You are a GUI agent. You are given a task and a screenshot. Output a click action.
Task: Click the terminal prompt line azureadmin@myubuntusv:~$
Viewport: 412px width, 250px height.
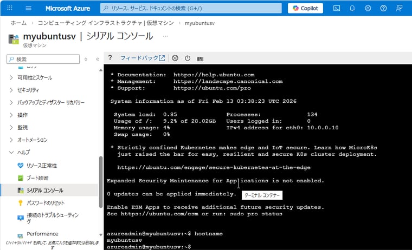149,247
